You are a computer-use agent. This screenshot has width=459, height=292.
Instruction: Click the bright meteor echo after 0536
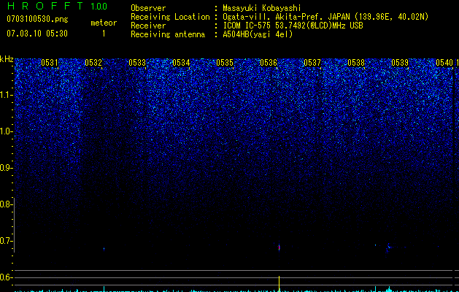[x=279, y=247]
